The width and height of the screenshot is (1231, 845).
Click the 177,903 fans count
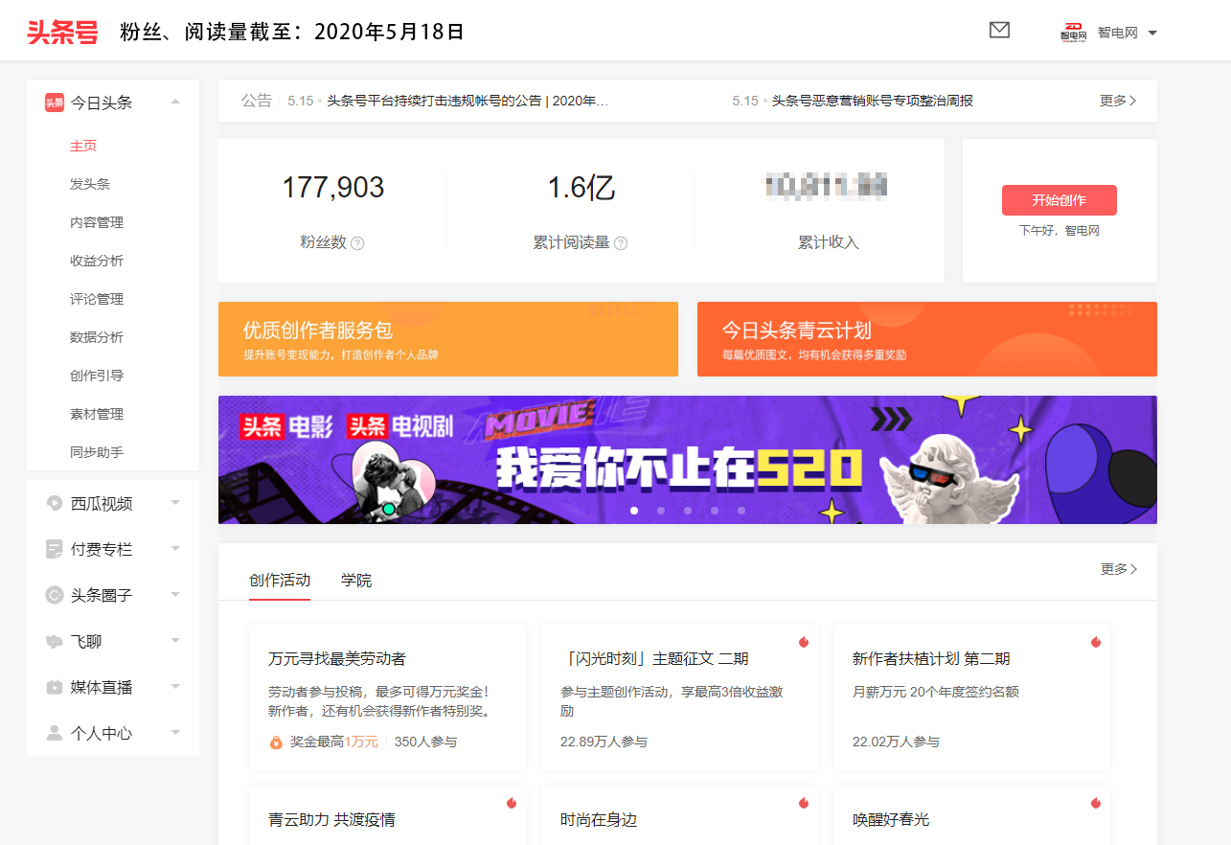332,188
